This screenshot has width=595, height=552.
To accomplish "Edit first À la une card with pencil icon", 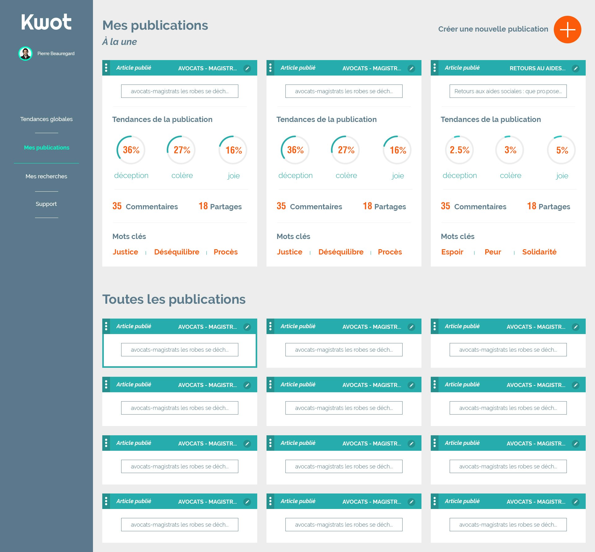I will click(247, 68).
